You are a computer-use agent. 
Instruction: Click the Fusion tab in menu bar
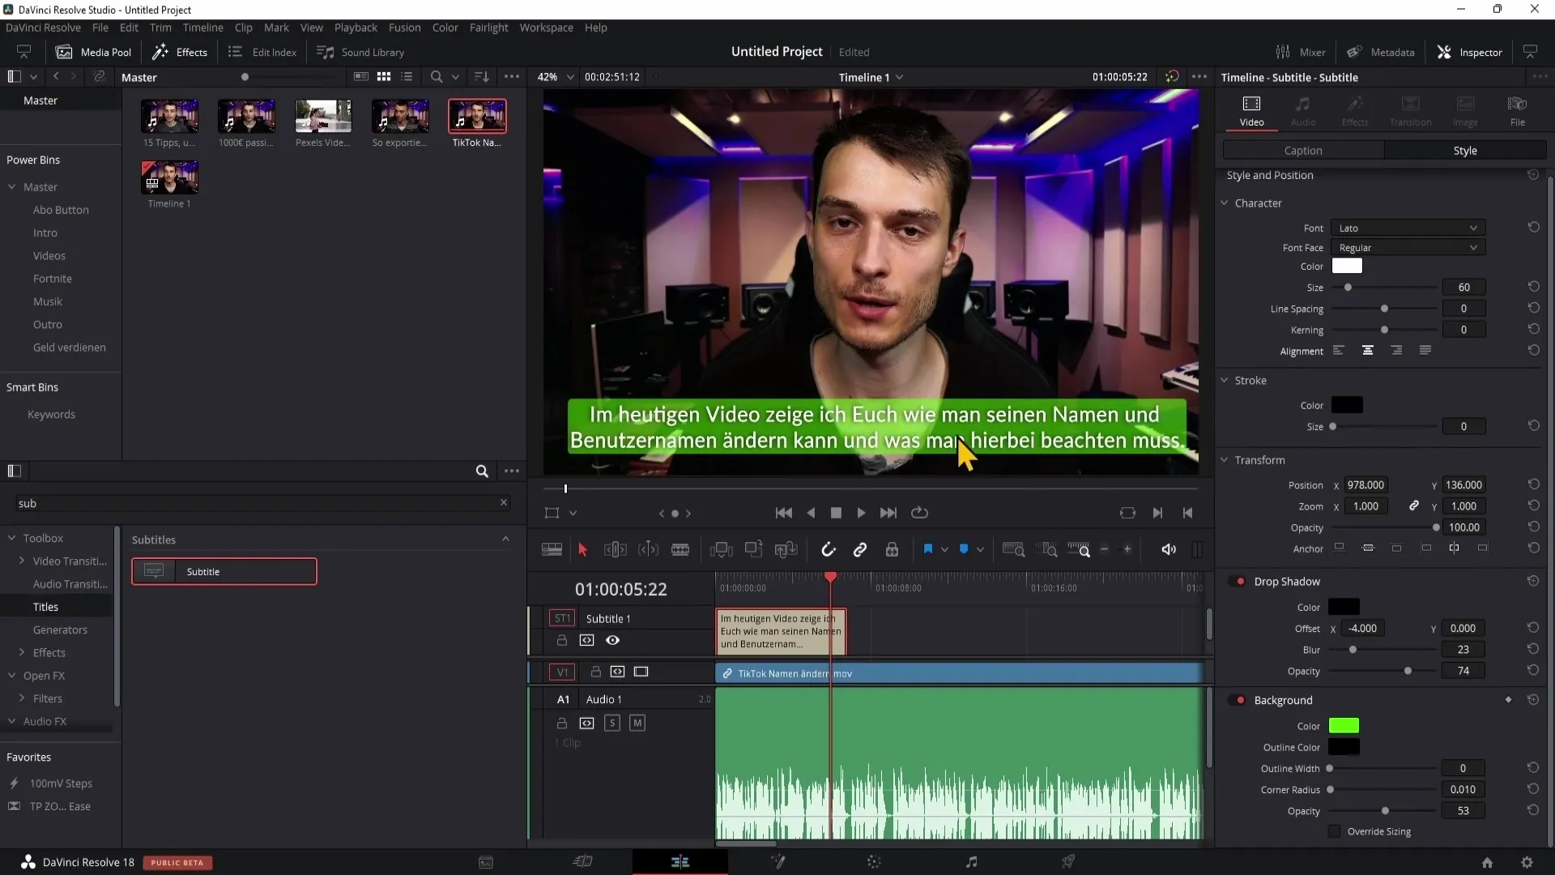(x=406, y=27)
